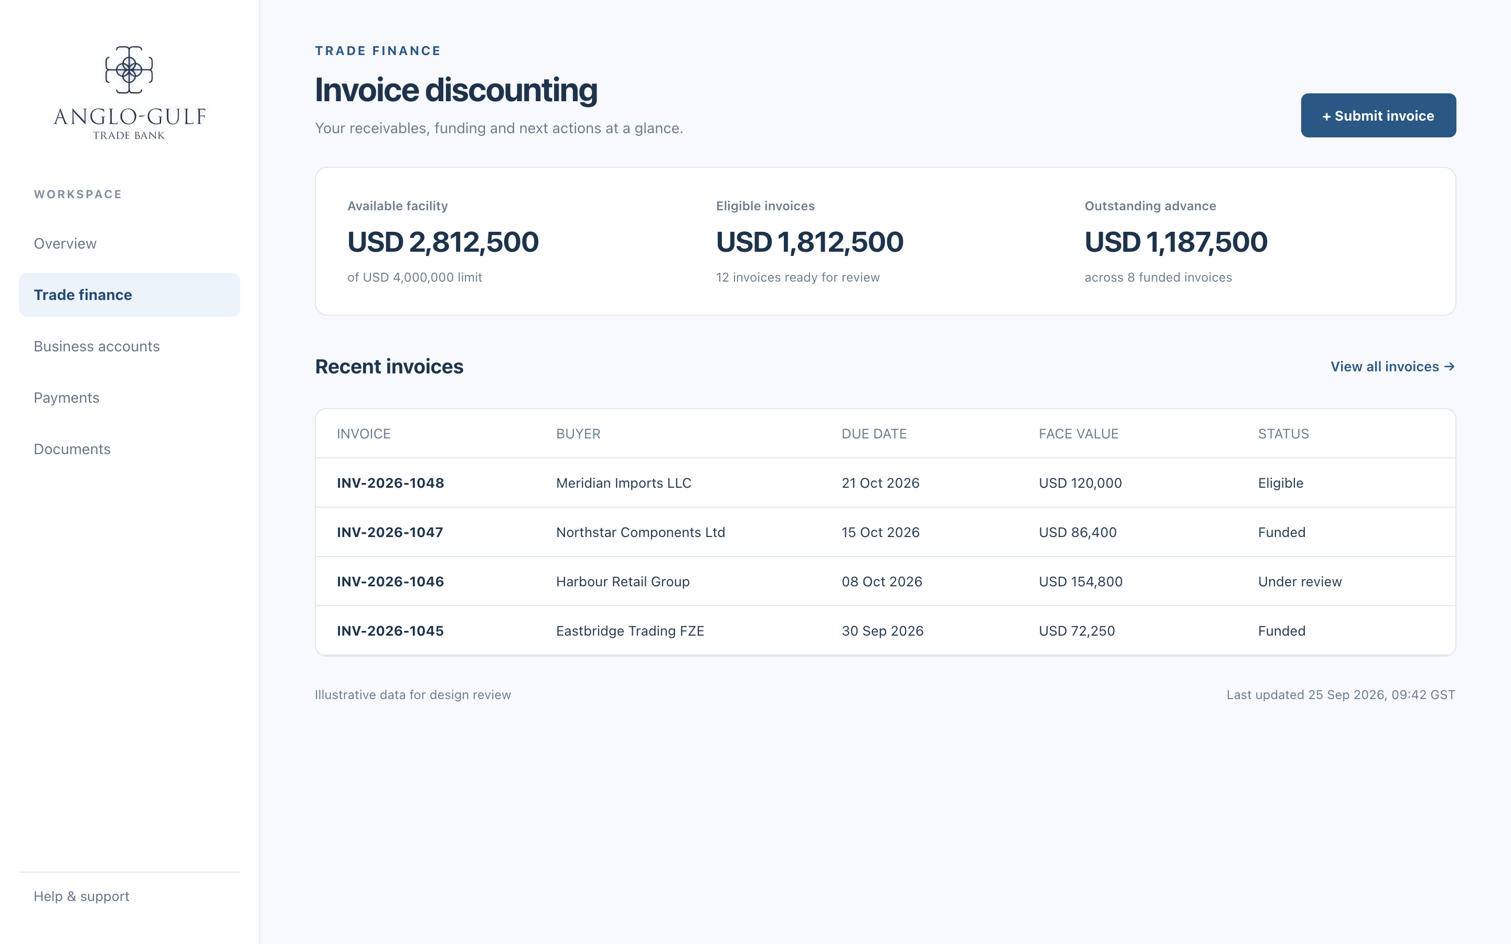This screenshot has width=1511, height=944.
Task: Click the Eligible status for INV-2026-1048
Action: (1281, 482)
